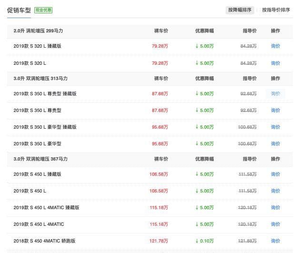Image resolution: width=299 pixels, height=253 pixels.
Task: Click 询价 for plain S 350 L 豪华型
Action: pos(275,144)
